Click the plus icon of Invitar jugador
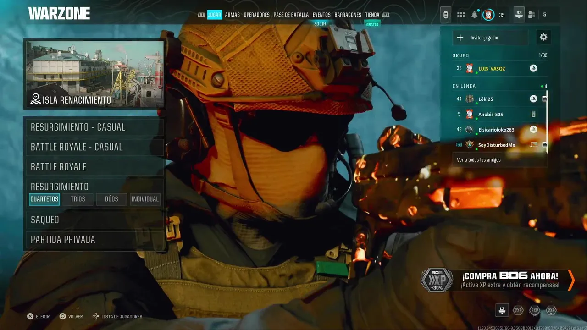Viewport: 587px width, 330px height. 460,38
